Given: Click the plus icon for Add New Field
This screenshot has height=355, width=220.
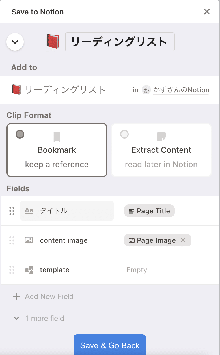Looking at the screenshot, I should [x=16, y=296].
